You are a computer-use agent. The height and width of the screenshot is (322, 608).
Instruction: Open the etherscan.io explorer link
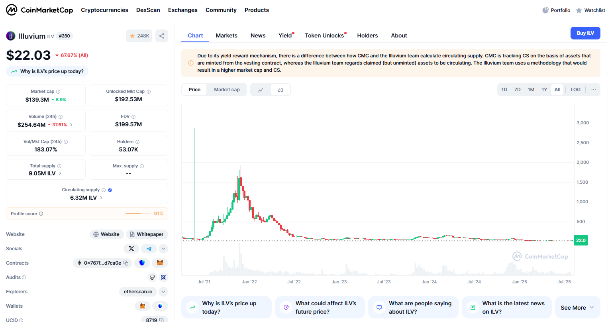[138, 292]
